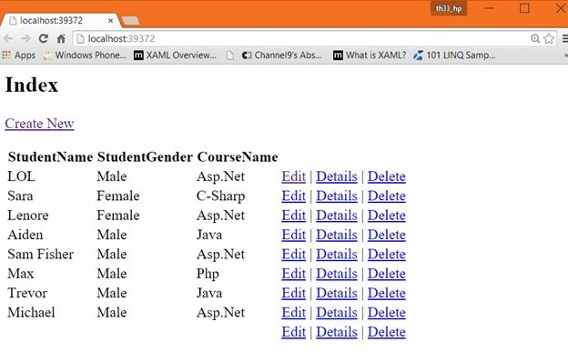Image resolution: width=568 pixels, height=362 pixels.
Task: Click the th33_hp profile button
Action: point(449,8)
